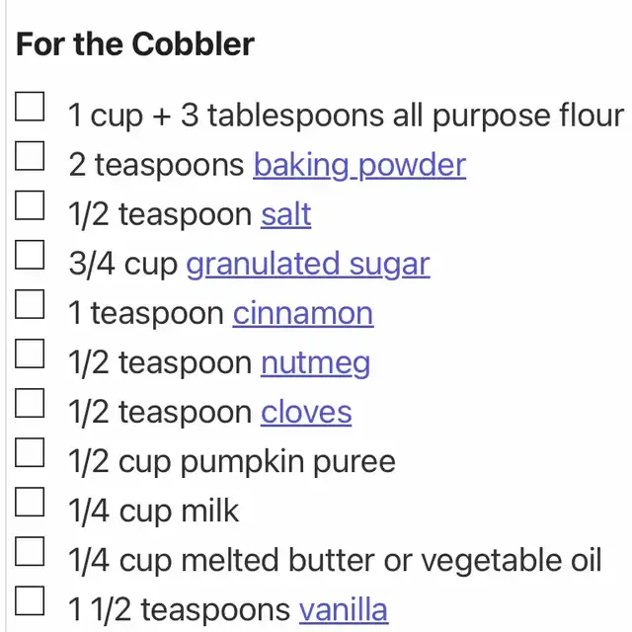Open the vanilla hyperlink
This screenshot has height=632, width=632.
pos(343,609)
